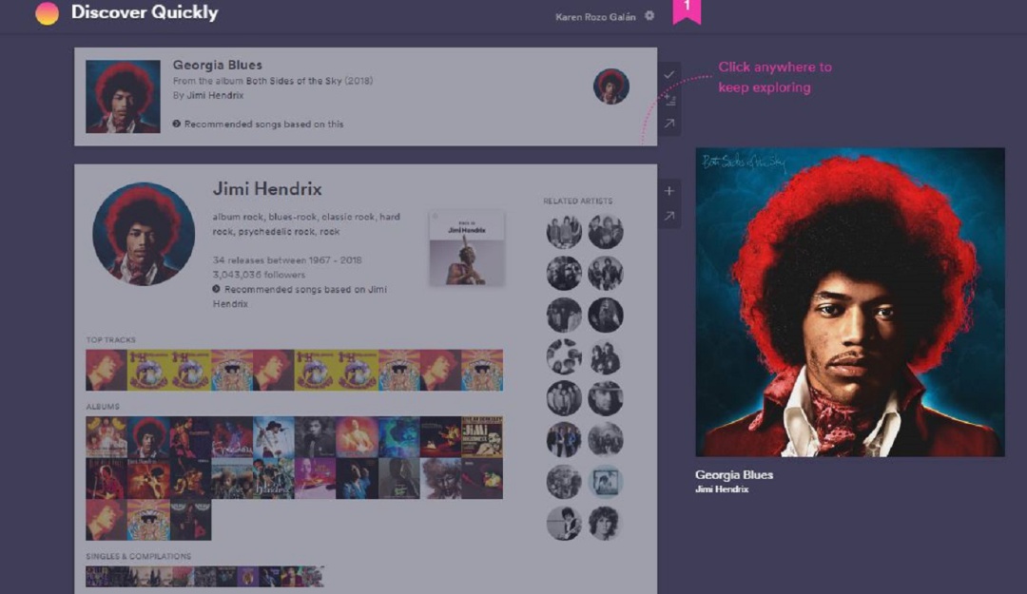Click the plus icon beside Jimi Hendrix card
Viewport: 1027px width, 594px height.
(669, 191)
